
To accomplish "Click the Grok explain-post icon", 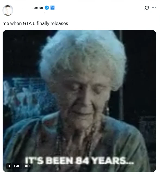I will click(147, 8).
